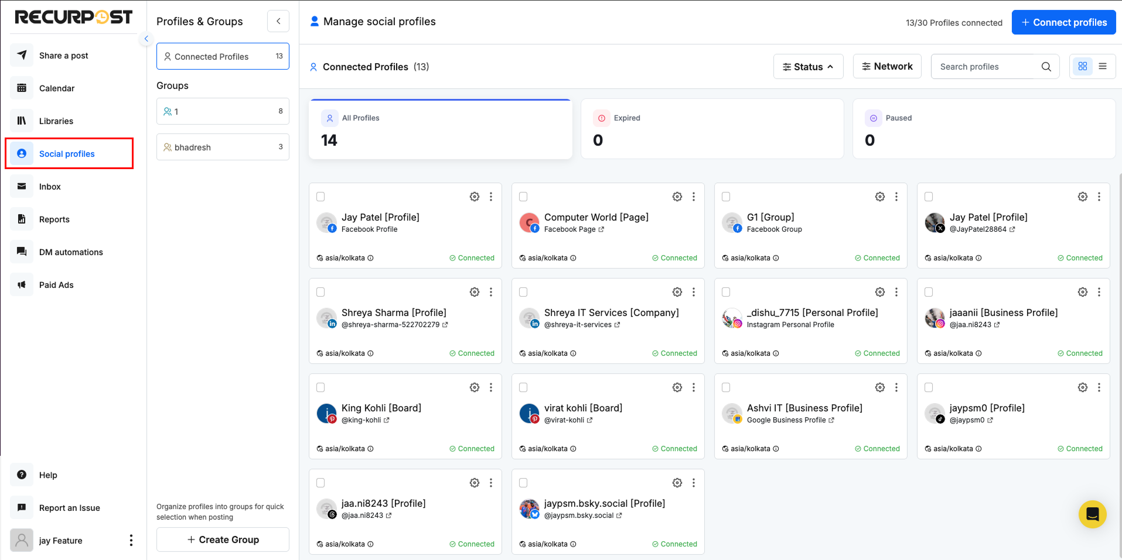Open external link for @JayPatel28864
1122x560 pixels.
(1012, 229)
